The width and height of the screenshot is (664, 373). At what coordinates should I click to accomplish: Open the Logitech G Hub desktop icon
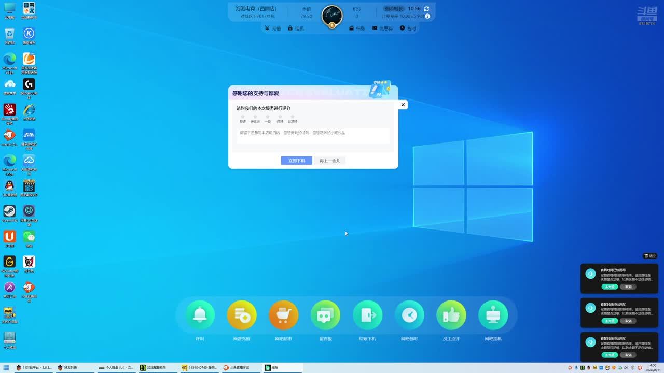(29, 87)
